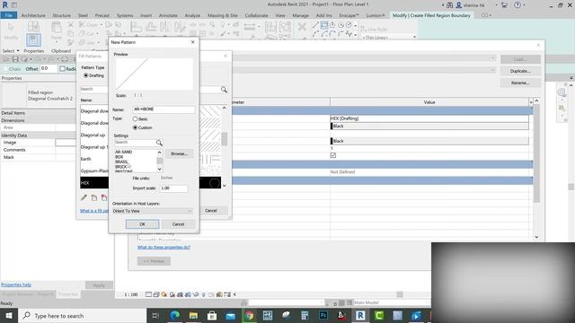Open Google Chrome from taskbar
This screenshot has height=323, width=575.
point(249,315)
